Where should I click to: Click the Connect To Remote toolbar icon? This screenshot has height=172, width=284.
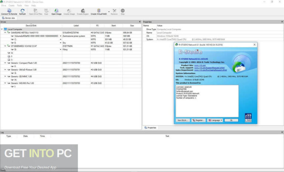point(9,11)
